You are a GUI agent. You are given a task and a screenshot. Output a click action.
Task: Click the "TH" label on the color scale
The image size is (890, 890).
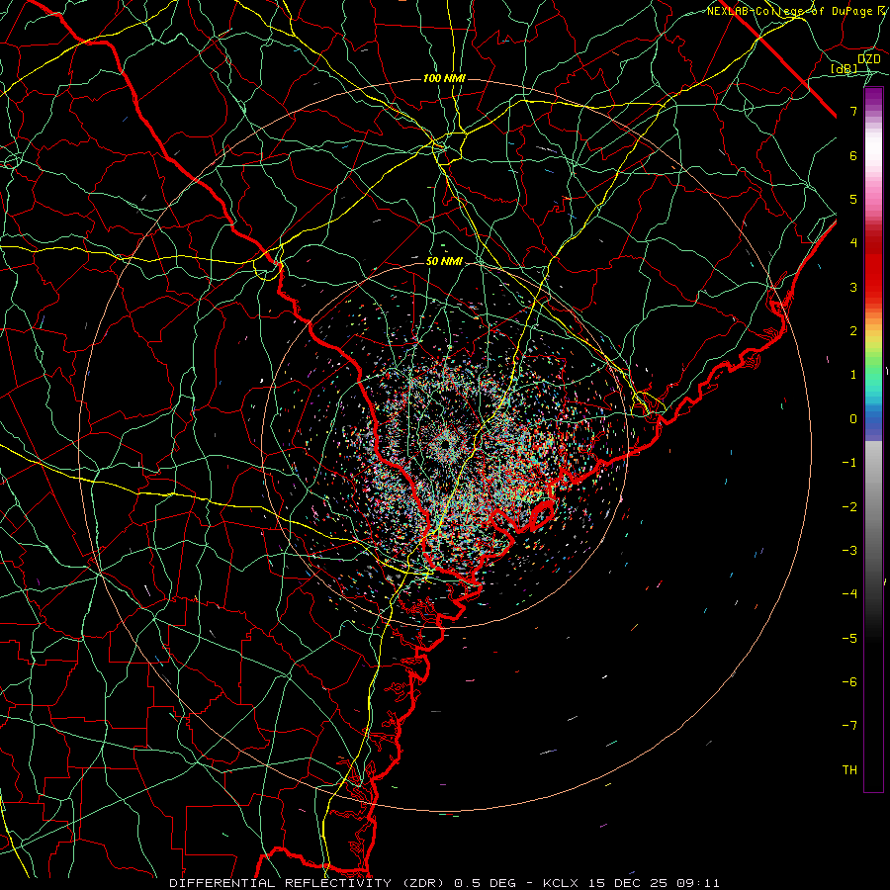849,769
